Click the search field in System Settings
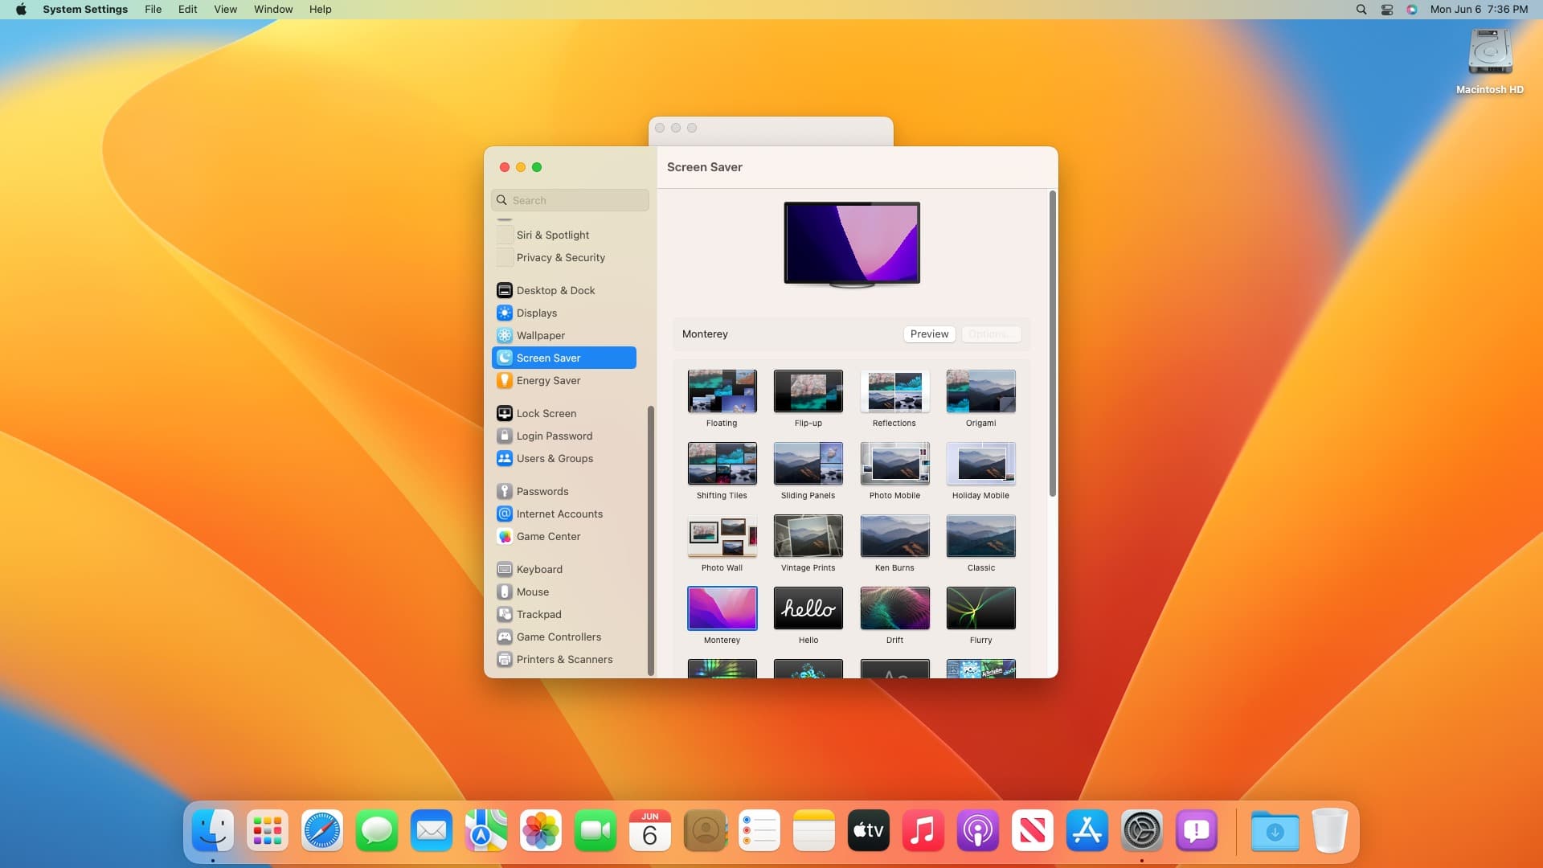The width and height of the screenshot is (1543, 868). 570,200
